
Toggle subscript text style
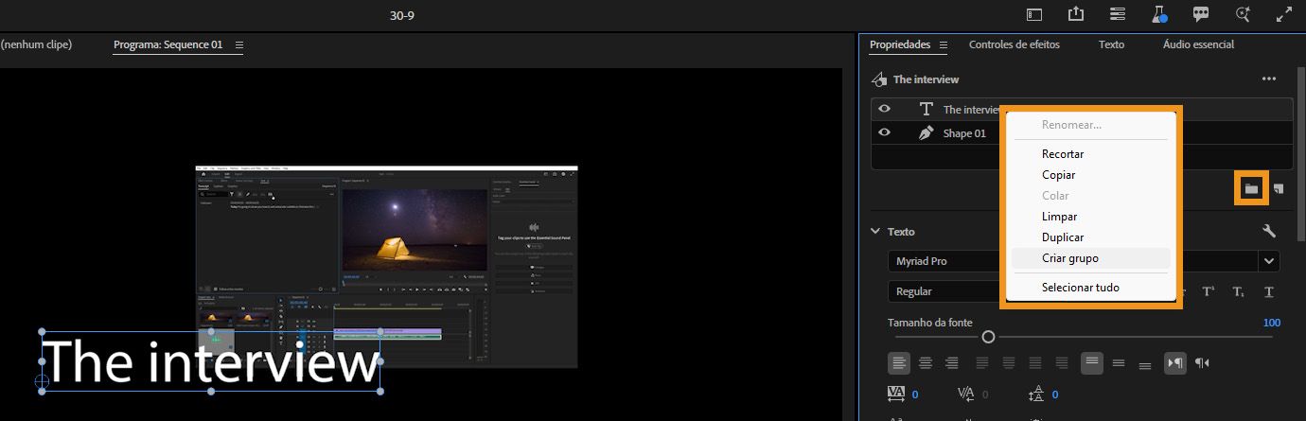pyautogui.click(x=1238, y=291)
